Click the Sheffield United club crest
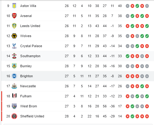 tap(14, 116)
